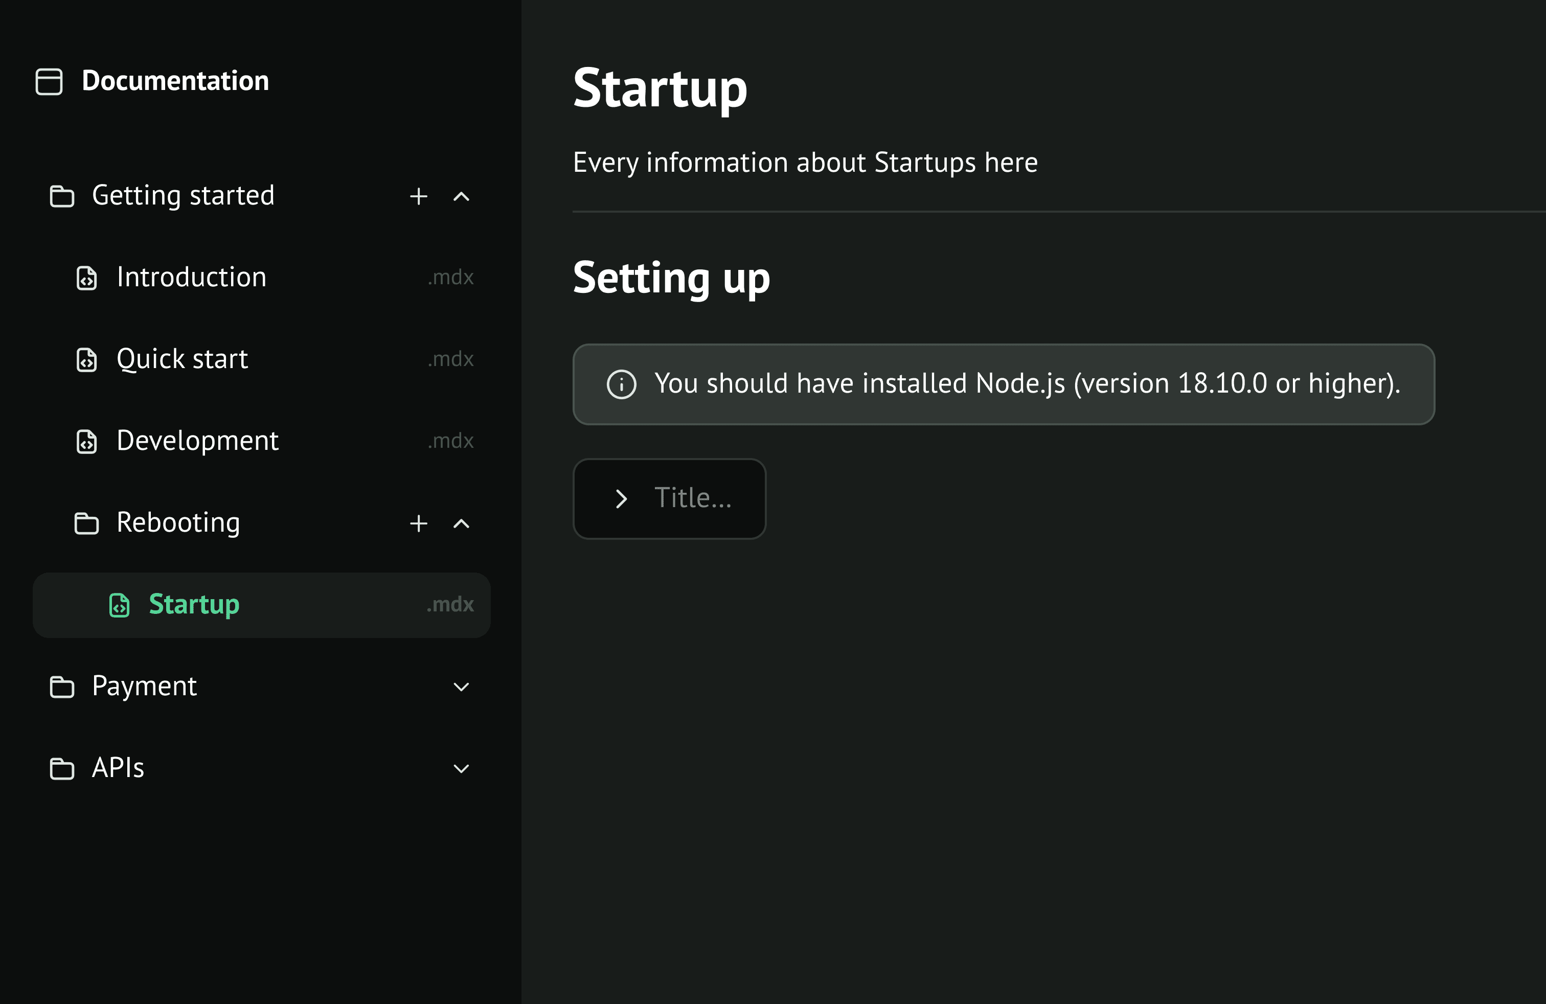Click the Getting started folder icon
This screenshot has height=1004, width=1546.
pyautogui.click(x=62, y=196)
